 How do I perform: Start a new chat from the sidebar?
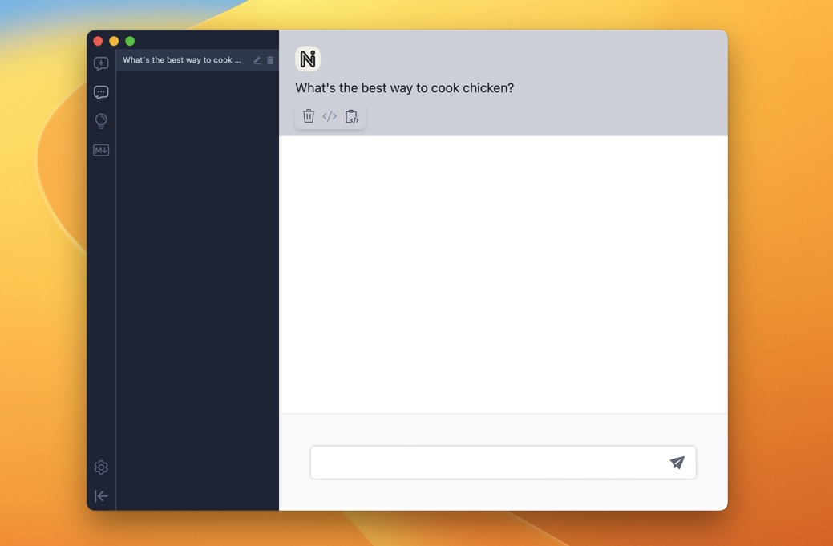tap(101, 63)
